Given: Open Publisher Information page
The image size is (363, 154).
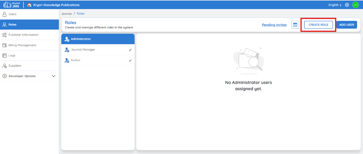Looking at the screenshot, I should (x=29, y=35).
